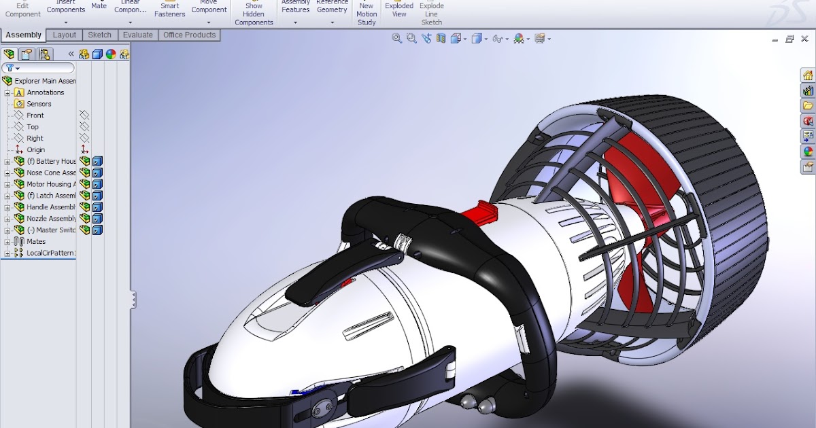The width and height of the screenshot is (816, 428).
Task: Expand the Battery Housing assembly node
Action: (7, 162)
